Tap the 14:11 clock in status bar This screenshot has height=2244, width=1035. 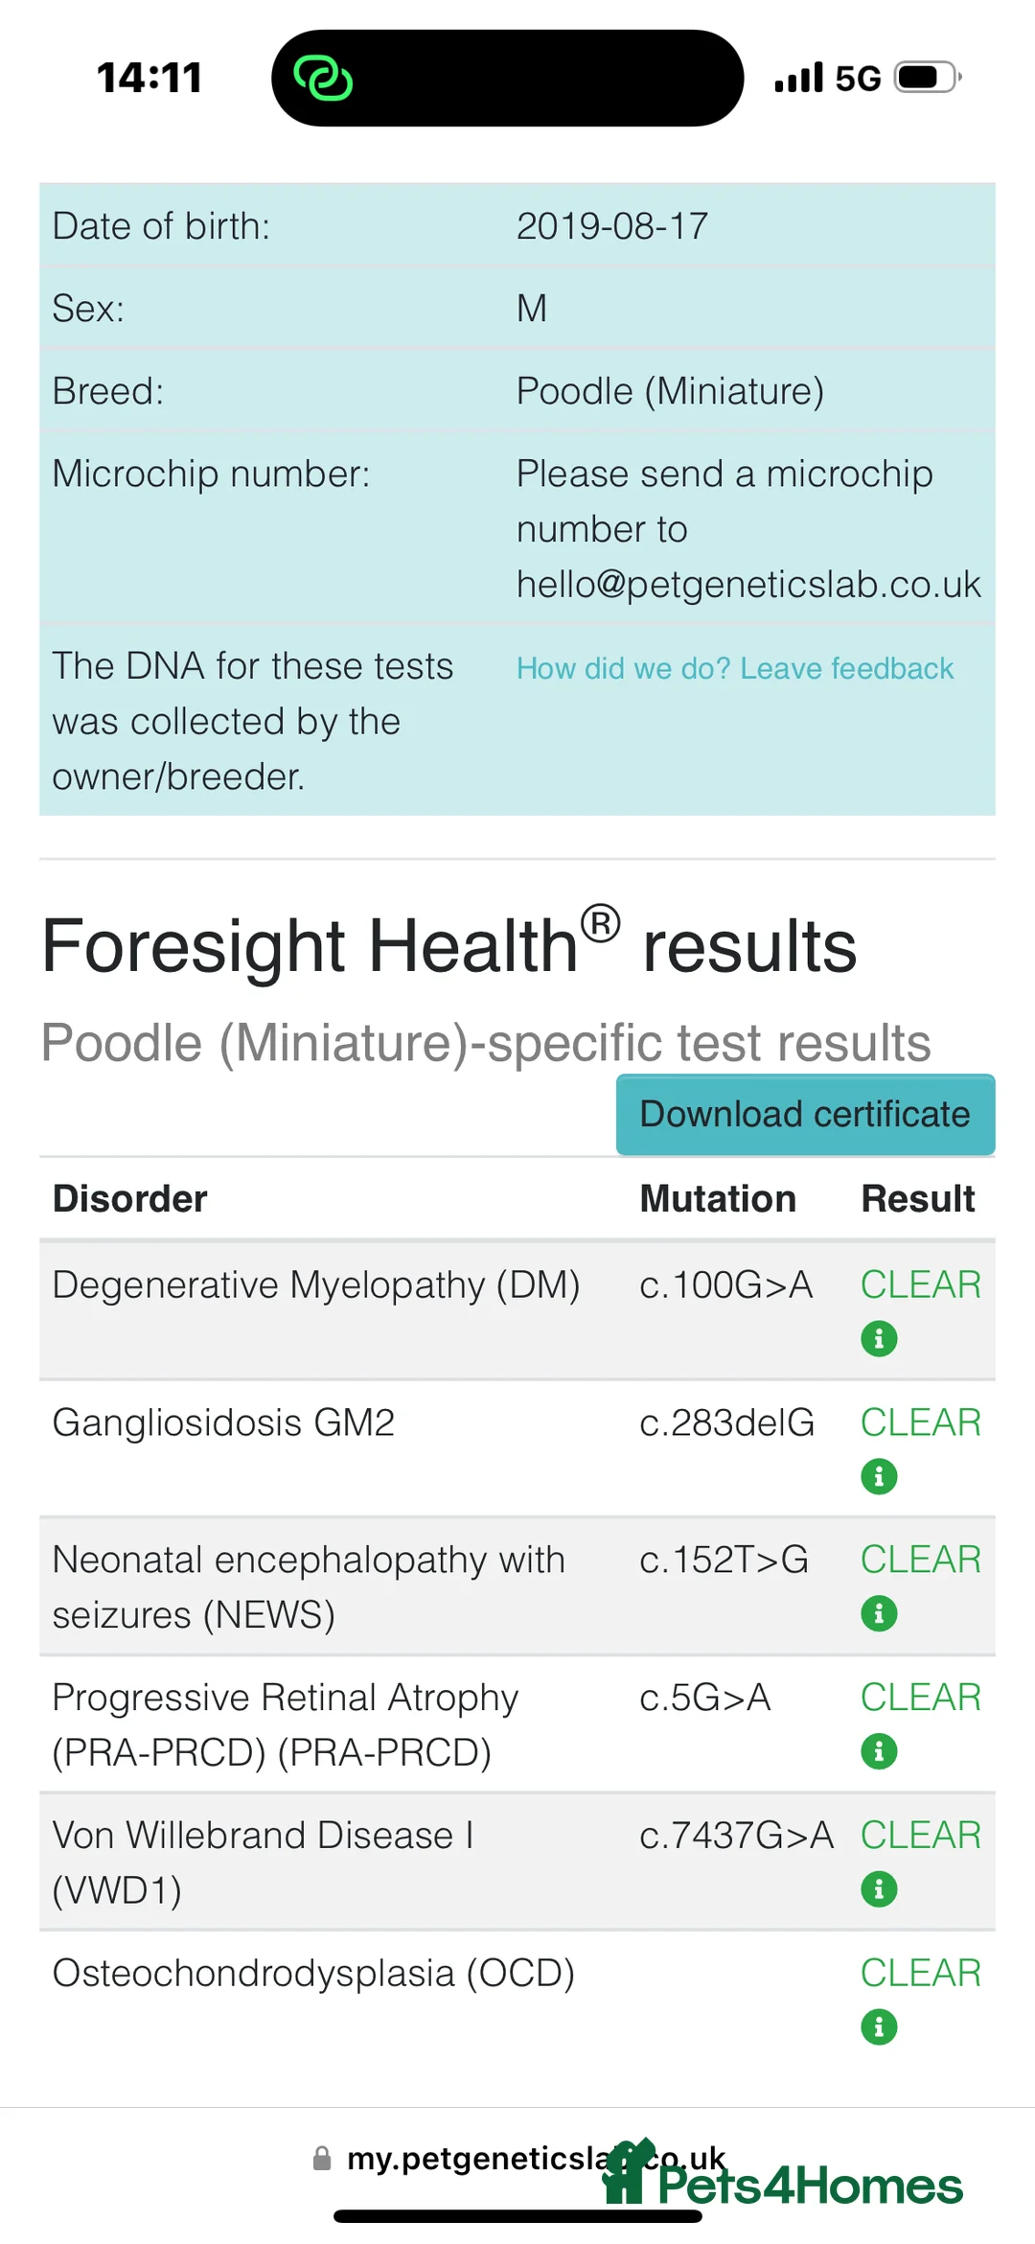(x=149, y=78)
